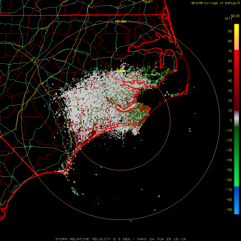This screenshot has height=241, width=241.
Task: Click the 40 value on velocity scale
Action: coord(230,81)
